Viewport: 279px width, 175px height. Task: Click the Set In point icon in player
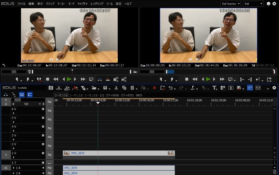pos(17,79)
